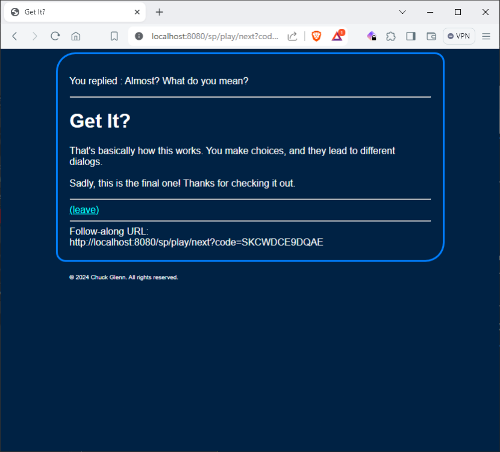
Task: Go to the browser home page
Action: click(x=76, y=36)
